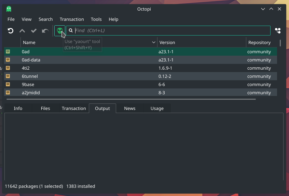Image resolution: width=289 pixels, height=196 pixels.
Task: Select the 0ad-data package name
Action: [x=31, y=60]
